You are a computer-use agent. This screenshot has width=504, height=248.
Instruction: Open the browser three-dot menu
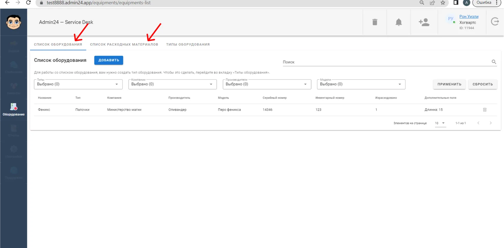tap(497, 3)
